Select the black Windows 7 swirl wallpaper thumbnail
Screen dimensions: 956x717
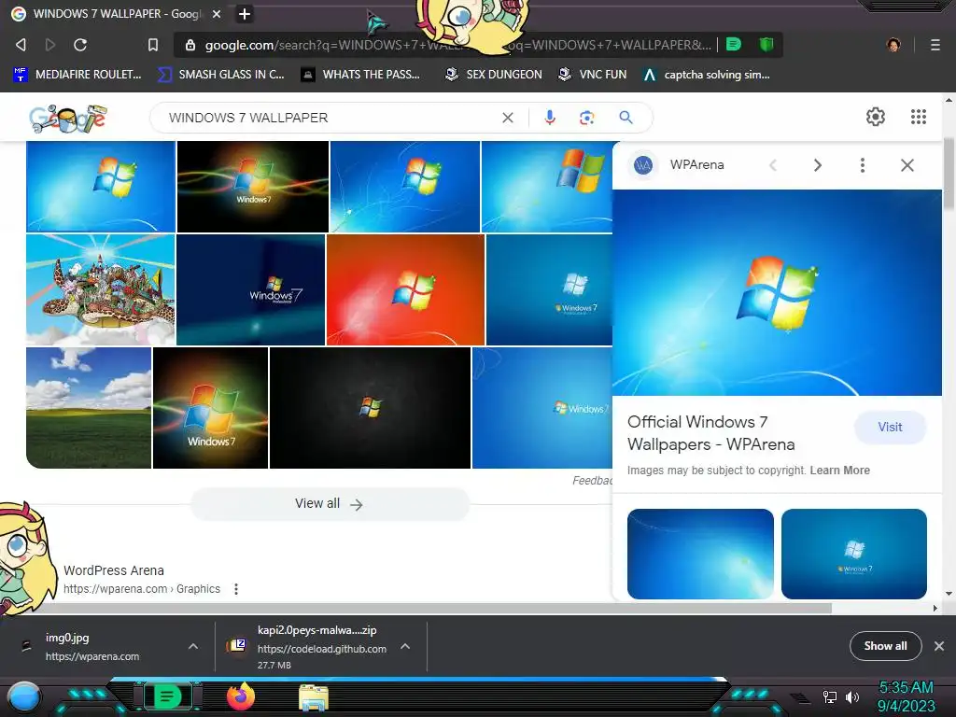pyautogui.click(x=252, y=187)
